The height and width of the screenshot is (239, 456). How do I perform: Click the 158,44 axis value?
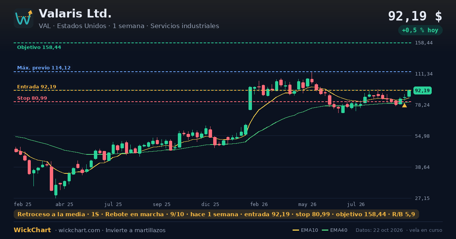pyautogui.click(x=424, y=43)
